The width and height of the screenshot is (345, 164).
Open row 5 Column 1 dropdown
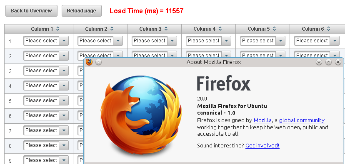point(46,100)
